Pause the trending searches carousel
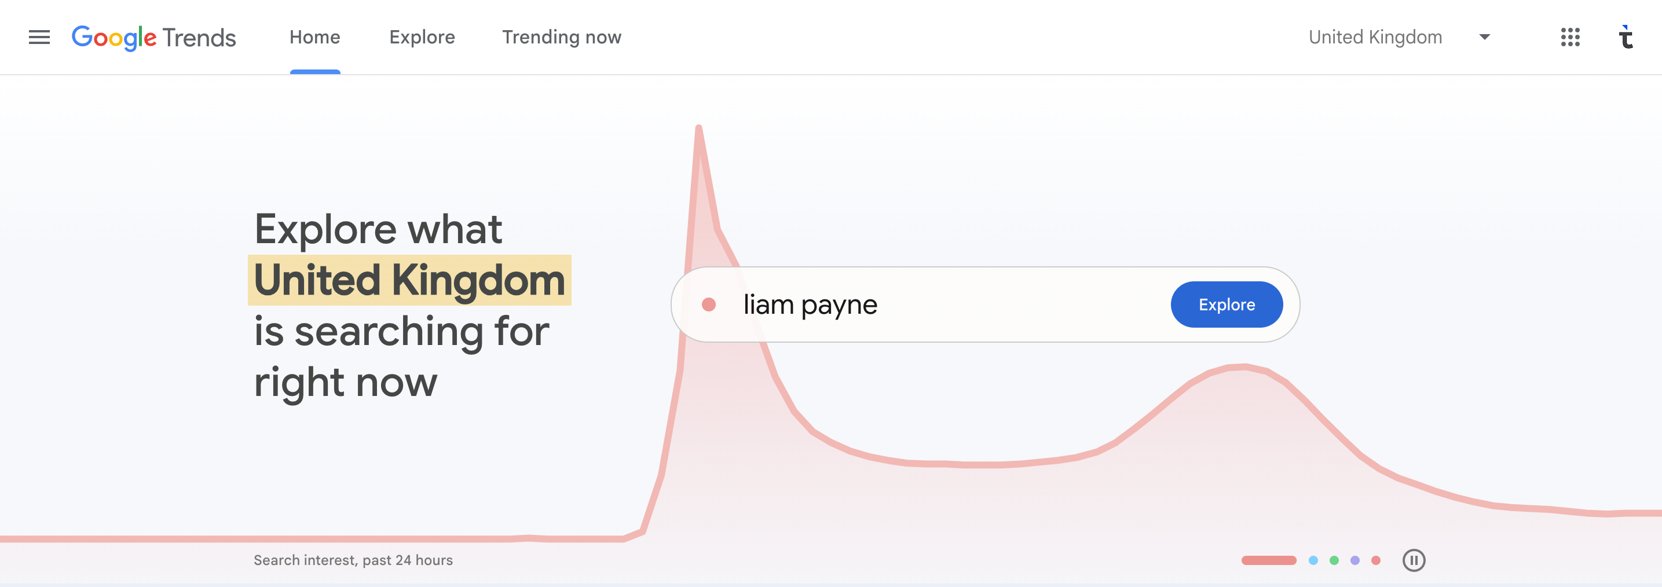Screen dimensions: 1662x587 pos(1414,560)
